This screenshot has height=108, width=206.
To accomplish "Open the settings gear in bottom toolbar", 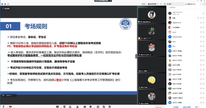I will tap(109, 107).
